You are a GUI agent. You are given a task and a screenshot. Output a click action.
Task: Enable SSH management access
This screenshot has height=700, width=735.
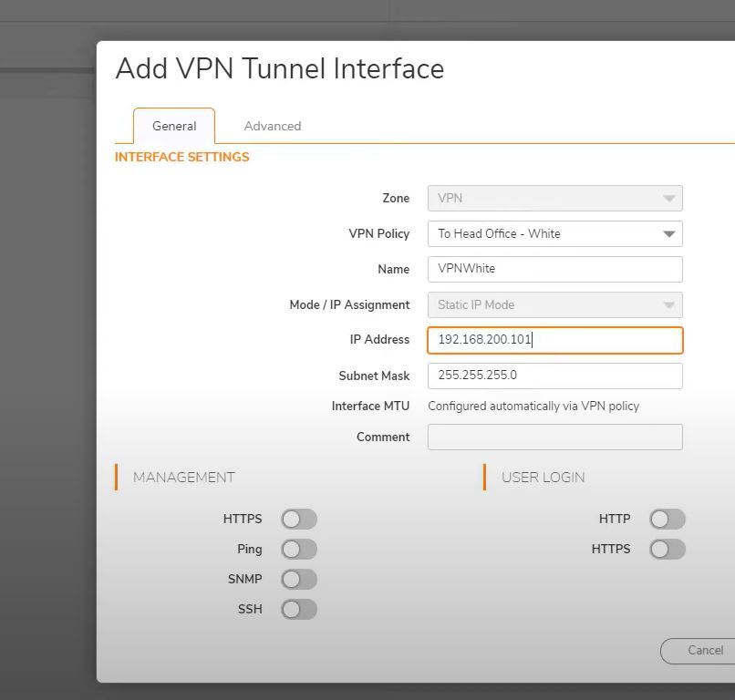[298, 610]
